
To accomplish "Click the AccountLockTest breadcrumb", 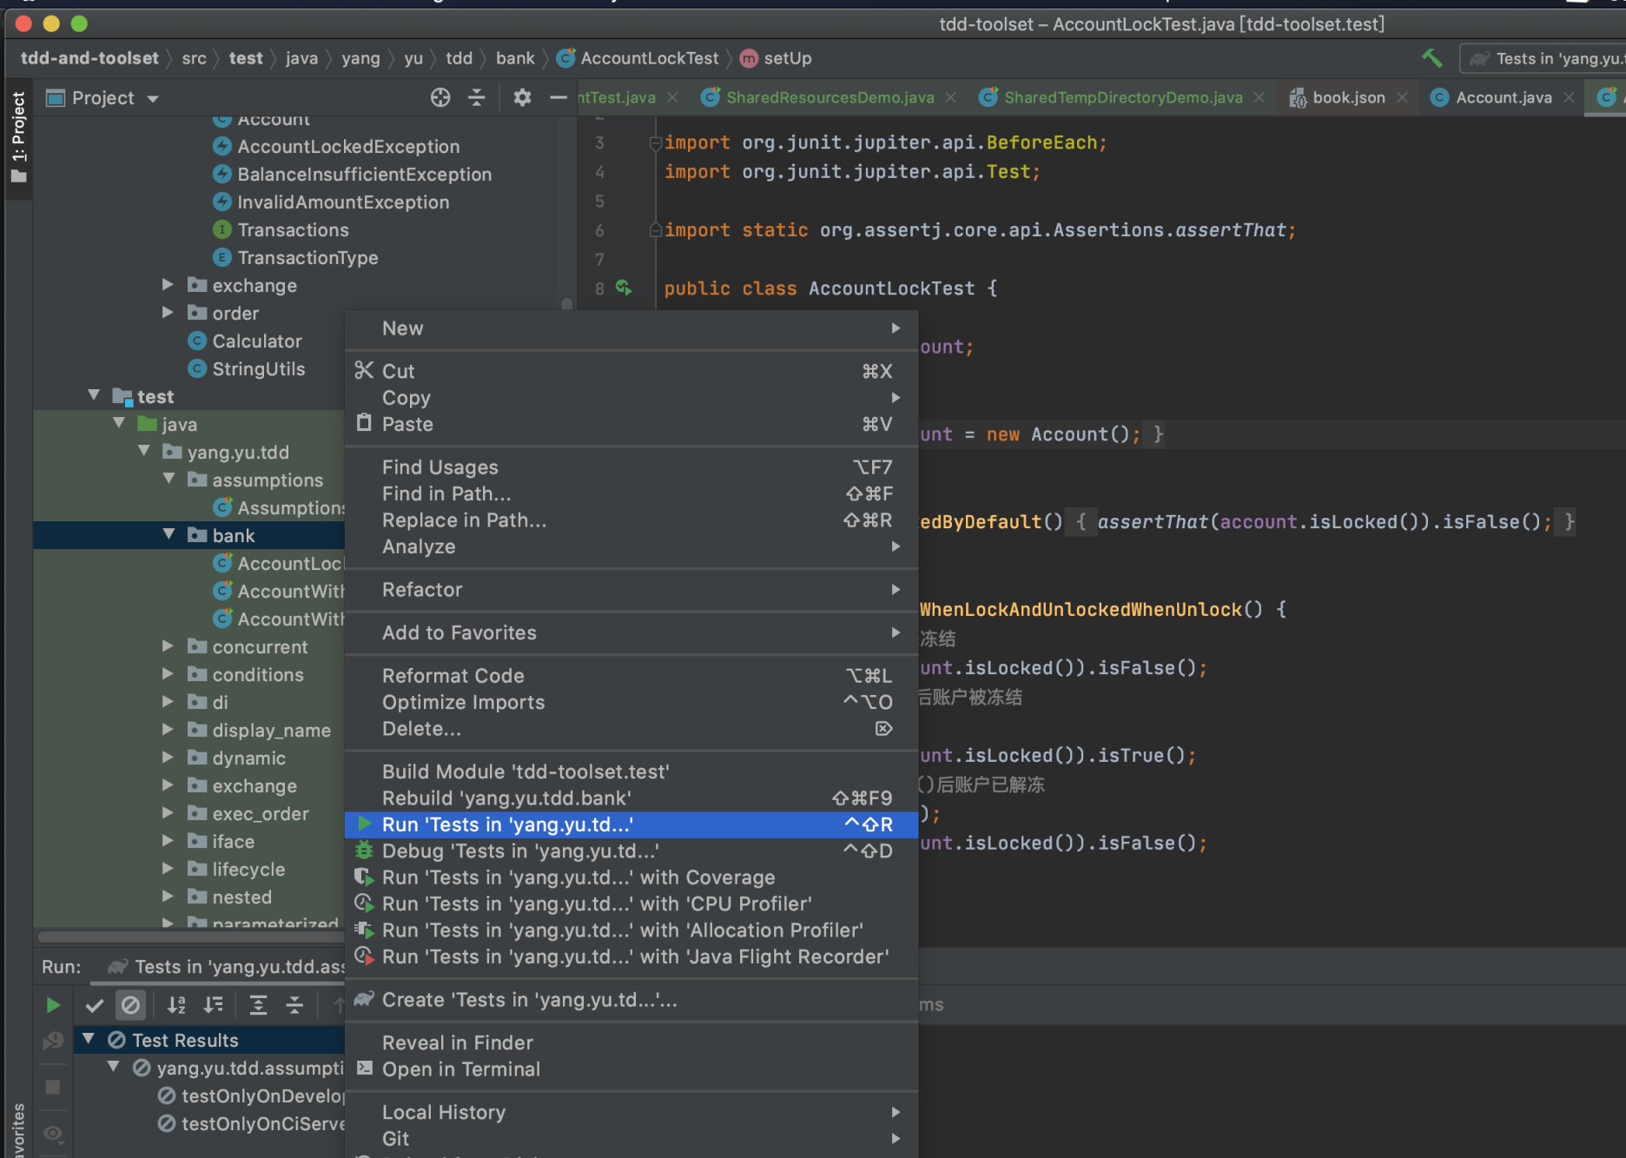I will click(x=649, y=58).
